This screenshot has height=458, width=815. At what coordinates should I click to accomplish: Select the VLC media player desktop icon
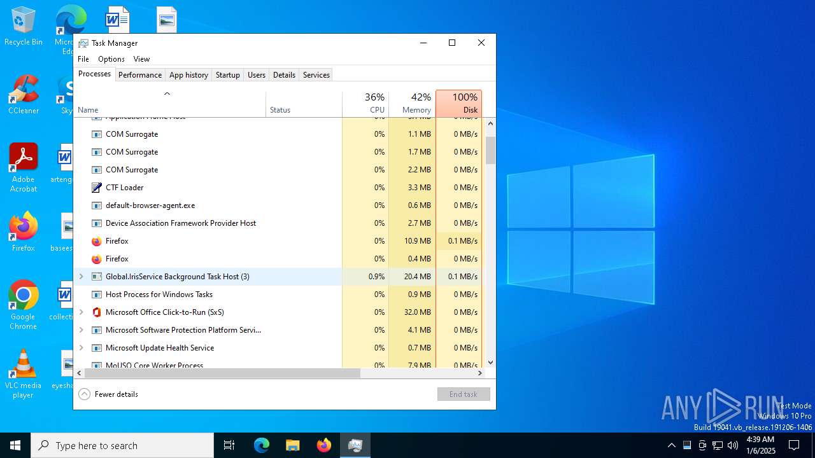point(24,374)
